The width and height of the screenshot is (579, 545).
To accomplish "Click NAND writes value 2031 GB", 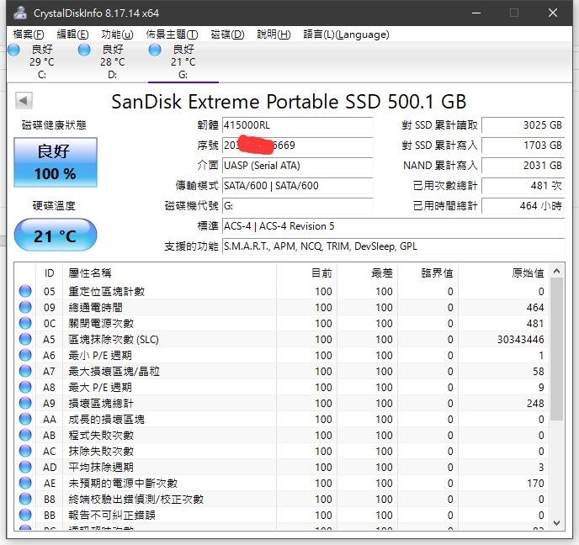I will [x=523, y=166].
